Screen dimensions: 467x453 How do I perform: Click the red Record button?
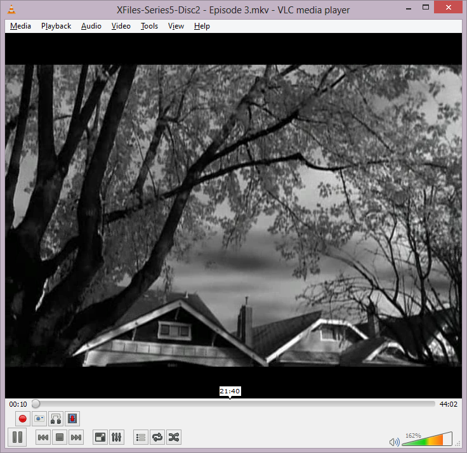point(23,419)
